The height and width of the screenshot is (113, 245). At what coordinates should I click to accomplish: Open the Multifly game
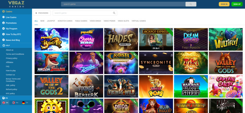(226, 39)
